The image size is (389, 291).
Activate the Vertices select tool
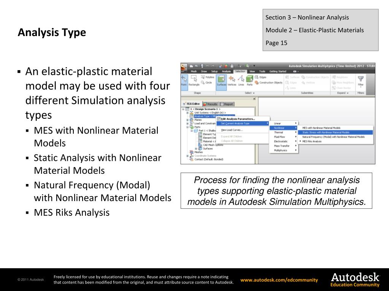232,81
